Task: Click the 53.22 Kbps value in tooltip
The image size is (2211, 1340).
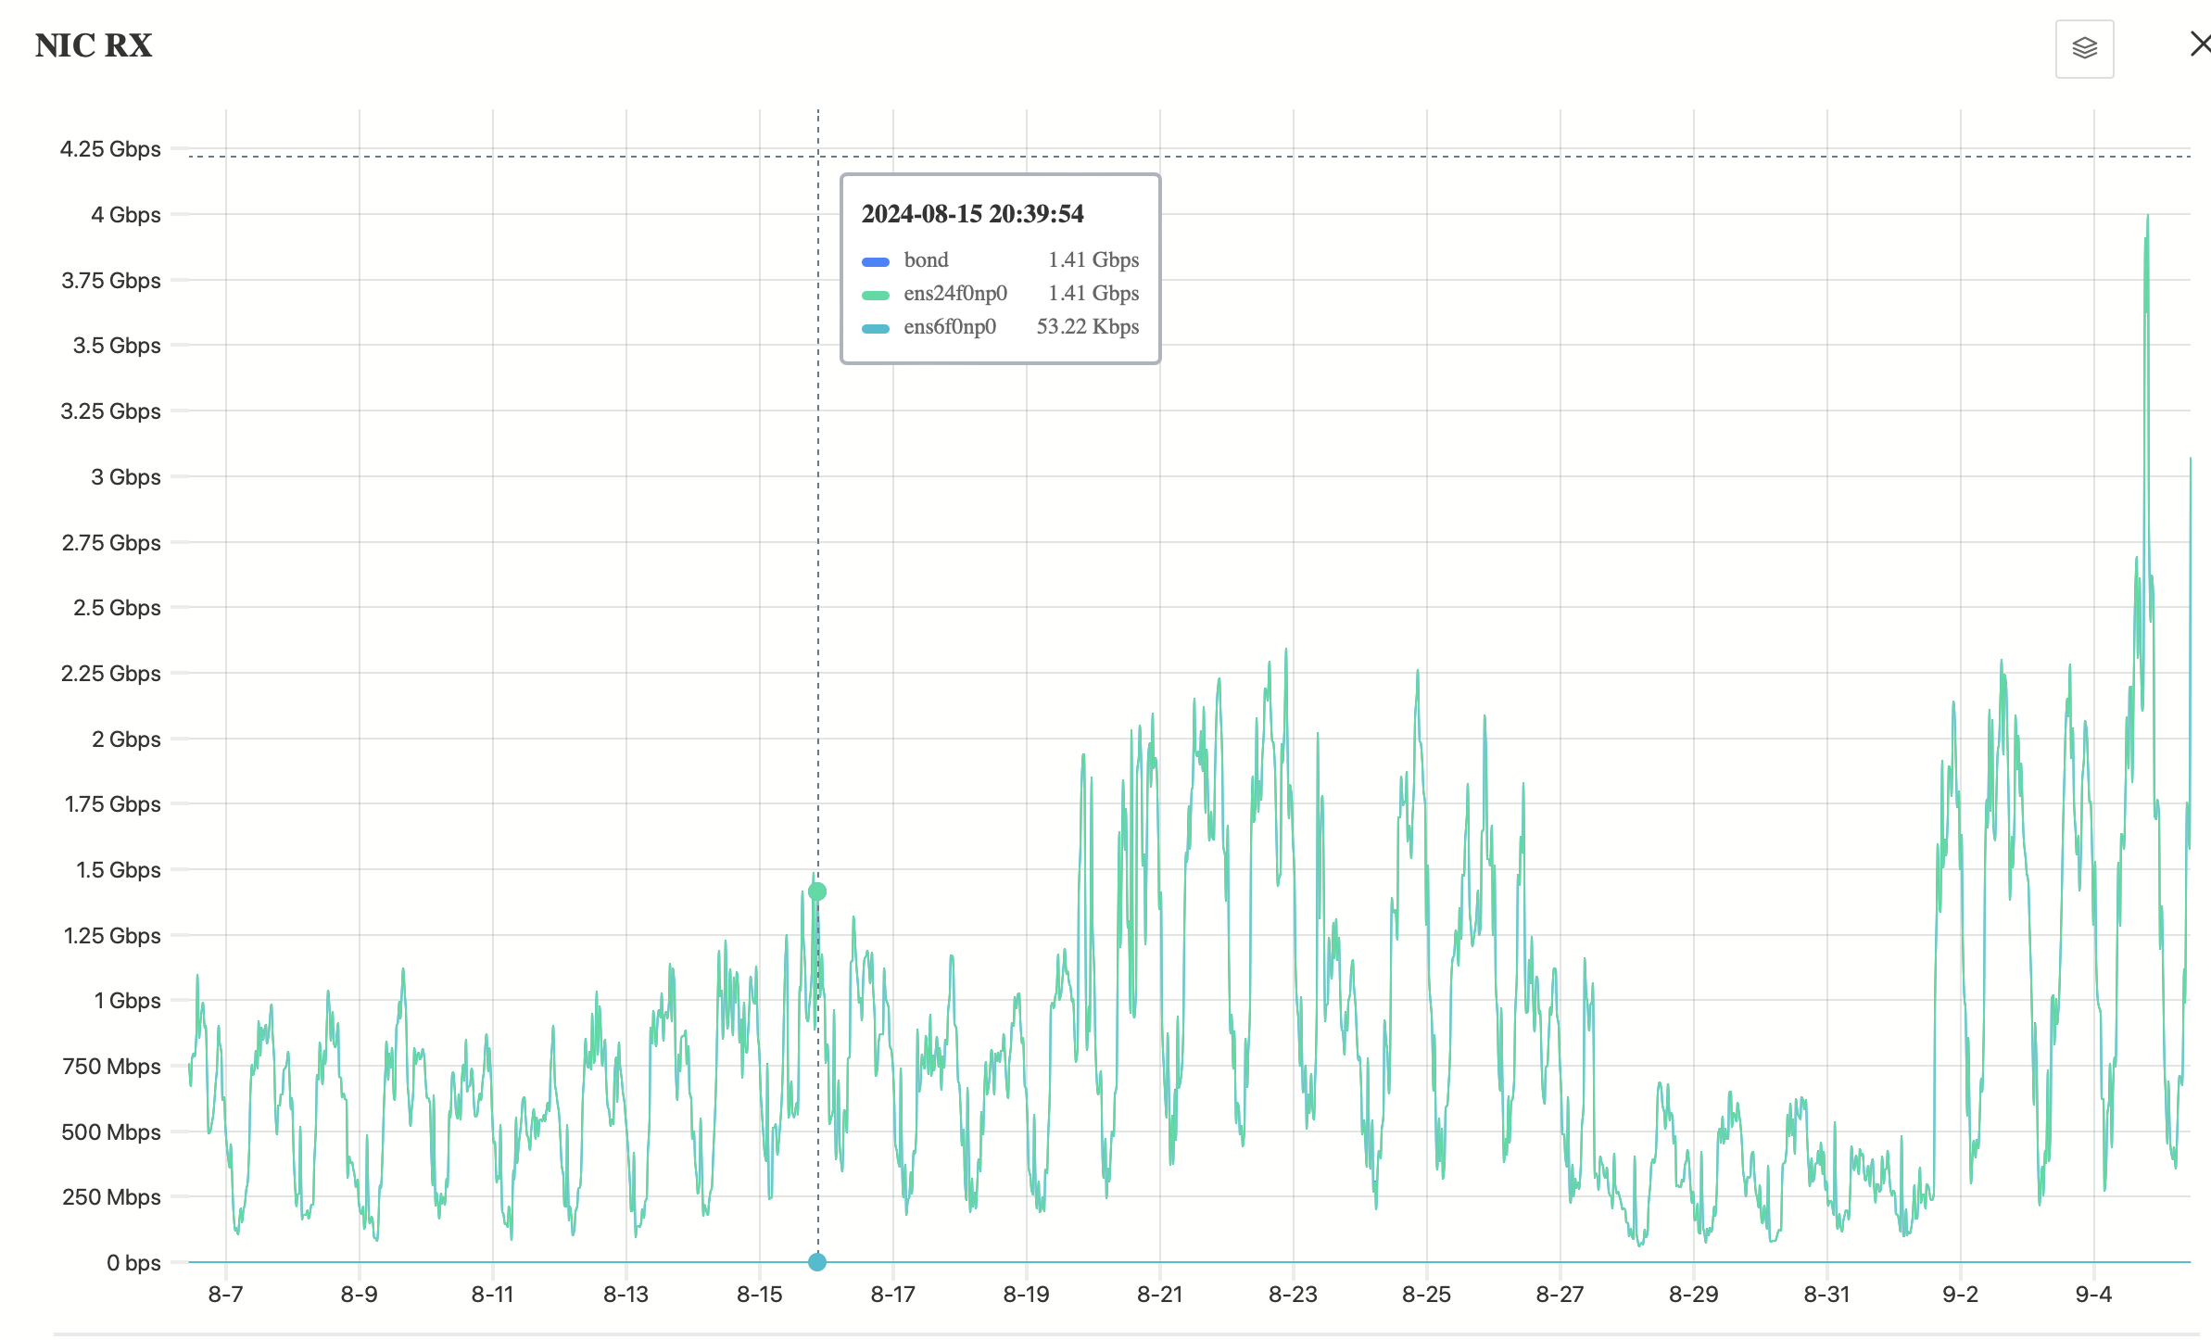Action: (1087, 327)
